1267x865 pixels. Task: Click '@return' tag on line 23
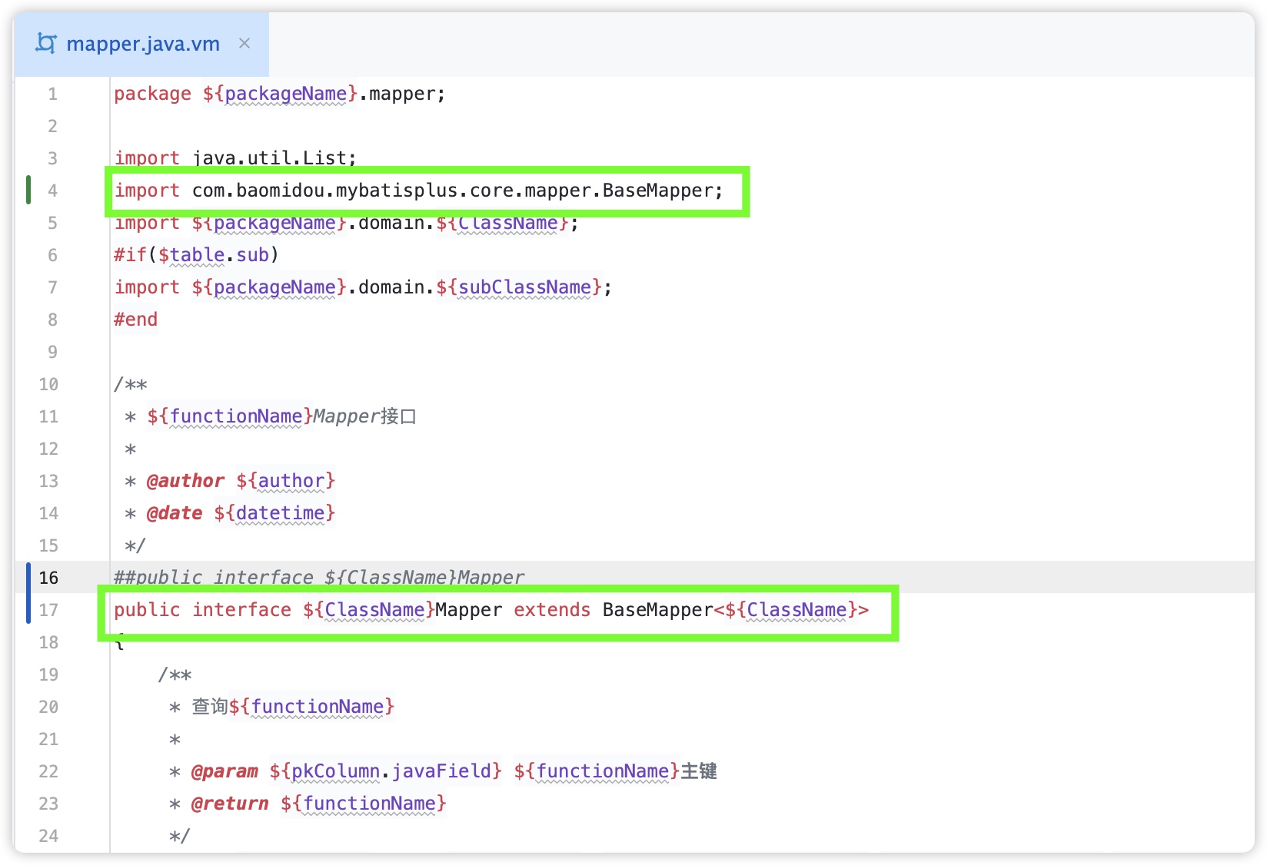[230, 804]
